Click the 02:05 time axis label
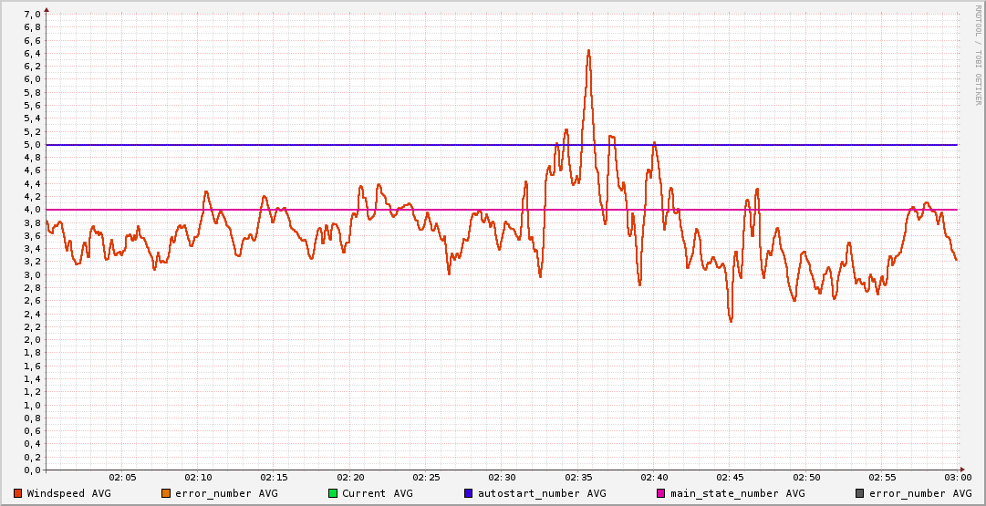Image resolution: width=986 pixels, height=506 pixels. click(x=122, y=478)
